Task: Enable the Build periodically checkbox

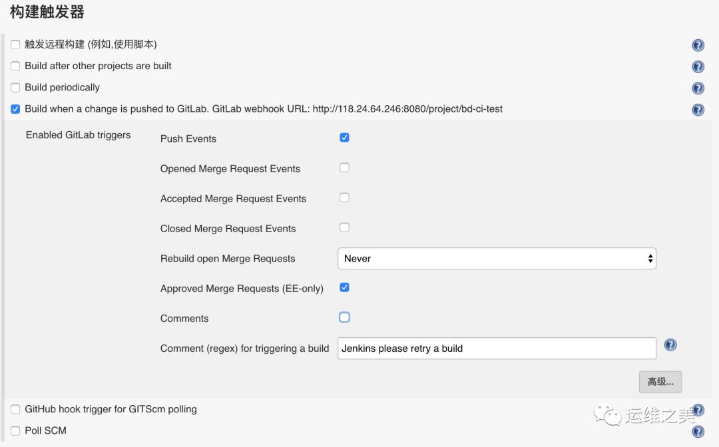Action: click(x=15, y=88)
